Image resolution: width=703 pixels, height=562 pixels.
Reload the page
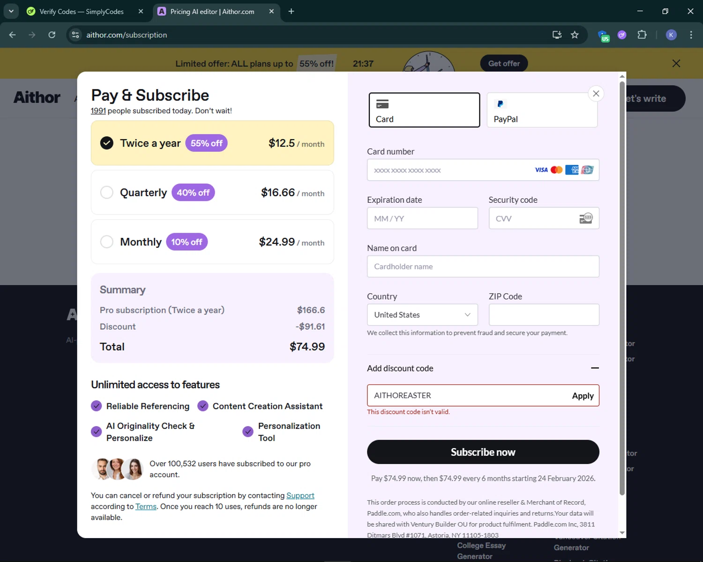point(52,35)
